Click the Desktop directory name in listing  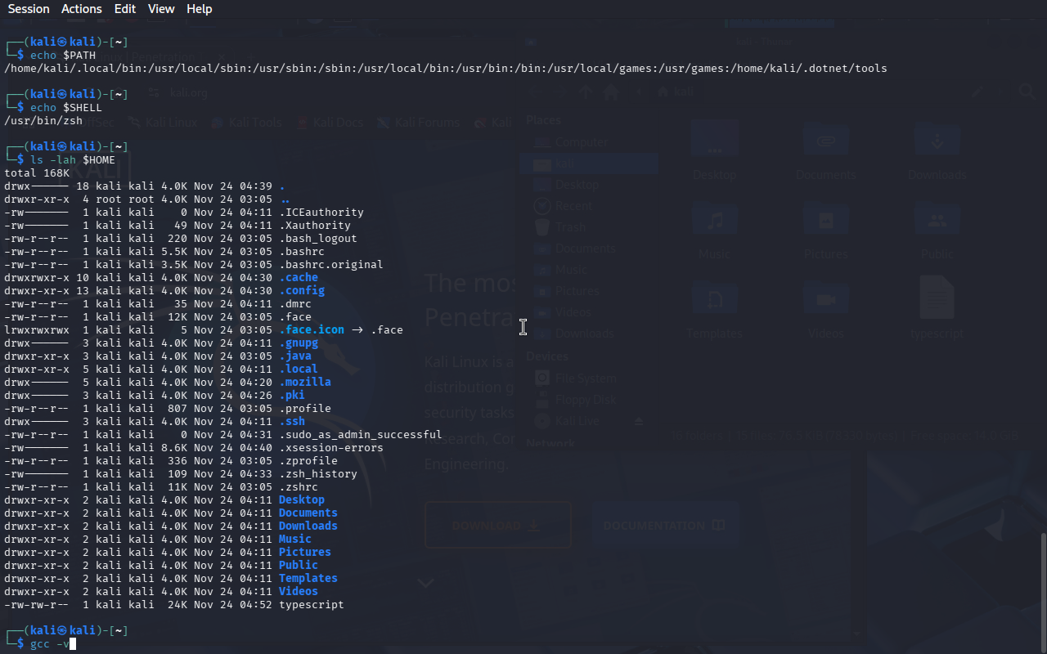click(x=301, y=500)
